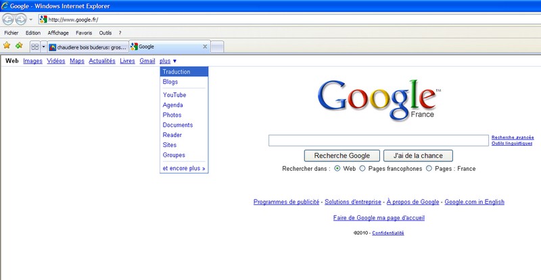Select the Pages francophones radio button
This screenshot has height=280, width=541.
point(362,169)
